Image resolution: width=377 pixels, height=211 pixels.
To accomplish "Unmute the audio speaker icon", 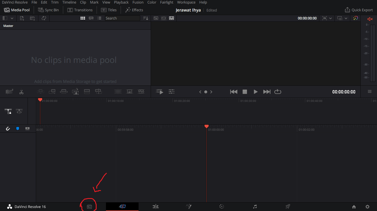I will click(370, 19).
